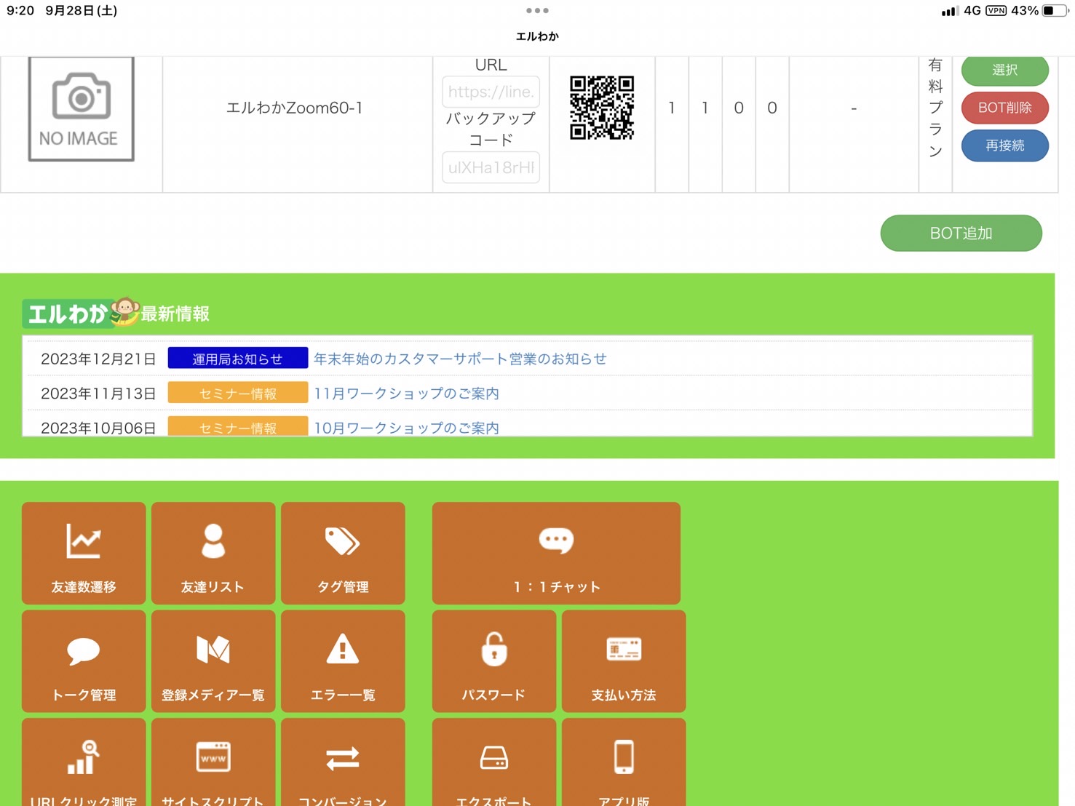
Task: Open the 友達数遷移 graph tile
Action: coord(84,553)
